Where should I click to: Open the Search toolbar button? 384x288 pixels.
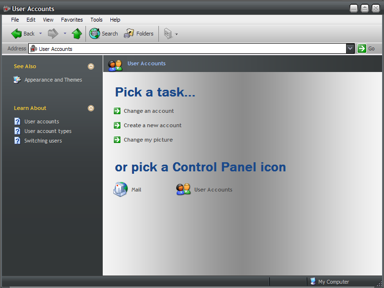[104, 34]
